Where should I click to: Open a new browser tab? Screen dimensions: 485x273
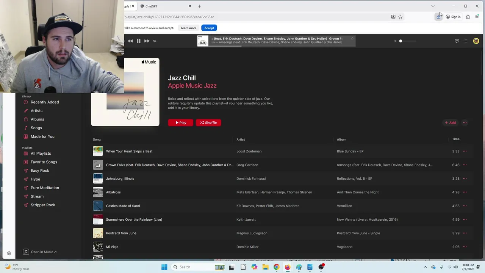point(199,6)
